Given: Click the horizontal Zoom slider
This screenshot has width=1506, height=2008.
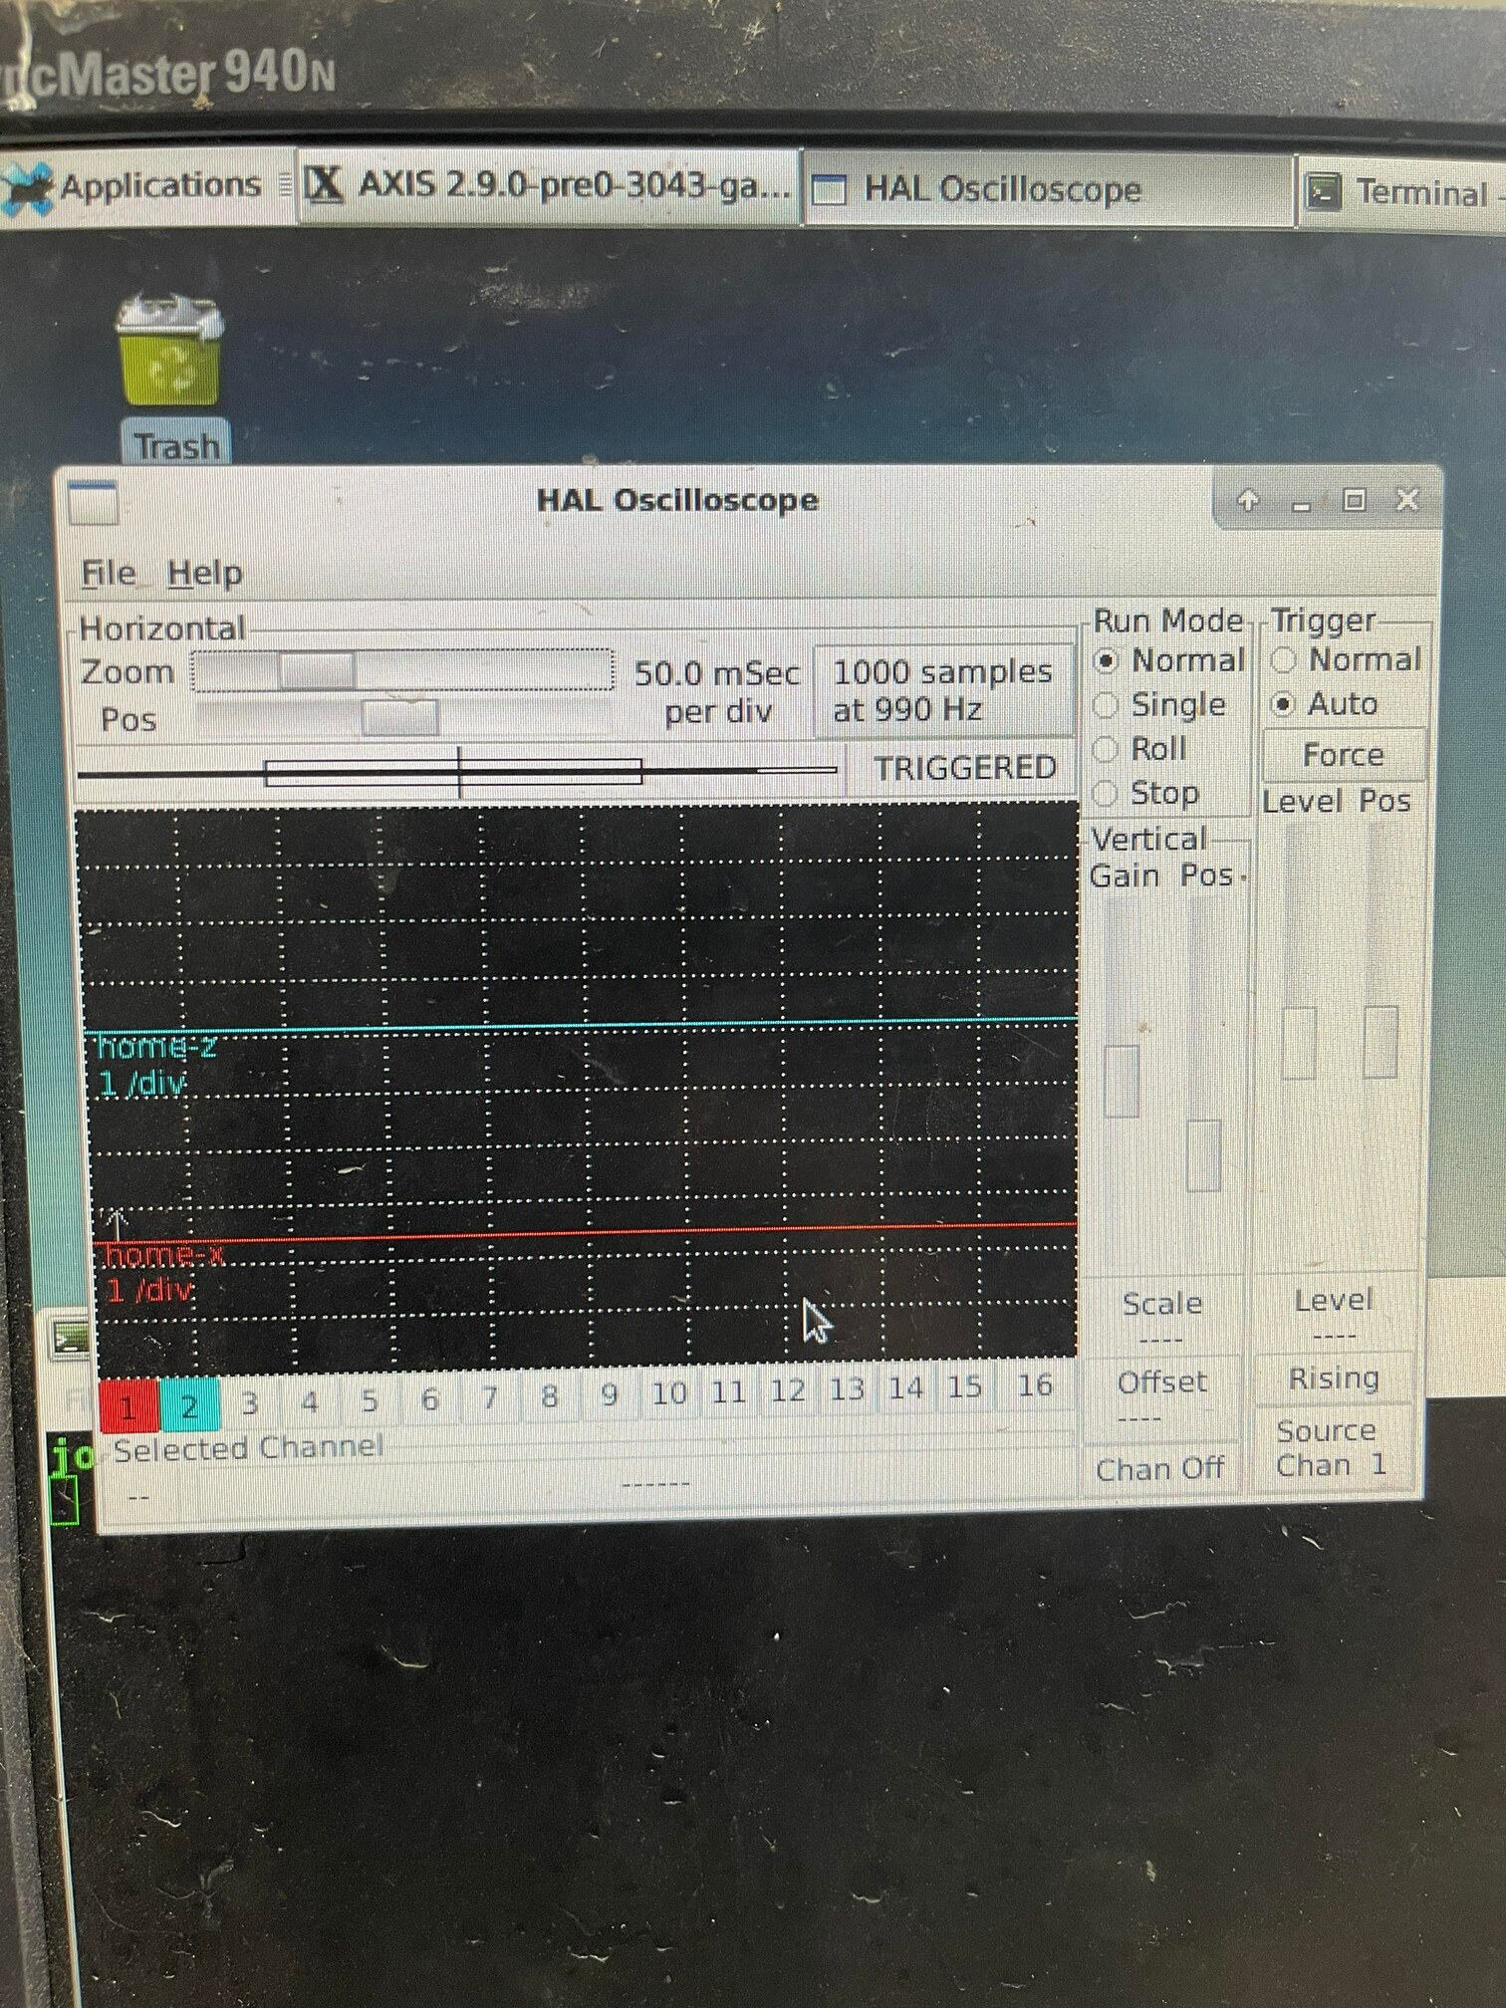Looking at the screenshot, I should [402, 670].
